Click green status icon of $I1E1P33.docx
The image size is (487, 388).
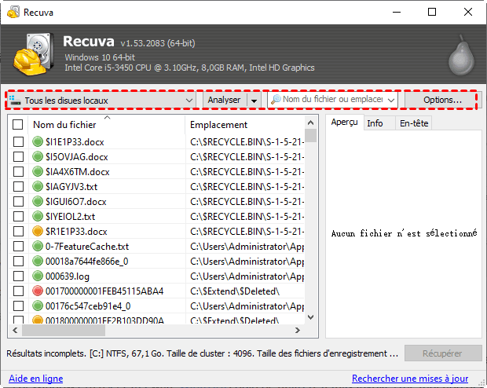click(x=38, y=141)
